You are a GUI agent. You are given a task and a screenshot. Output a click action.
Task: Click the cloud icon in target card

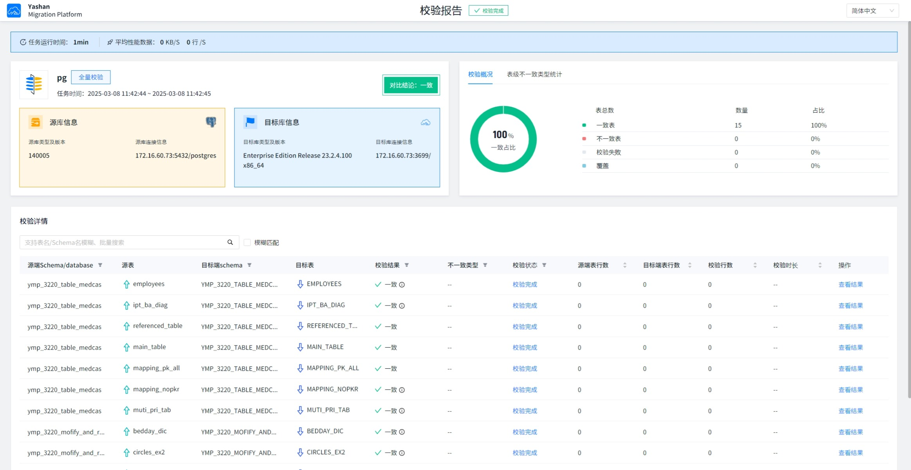(426, 122)
